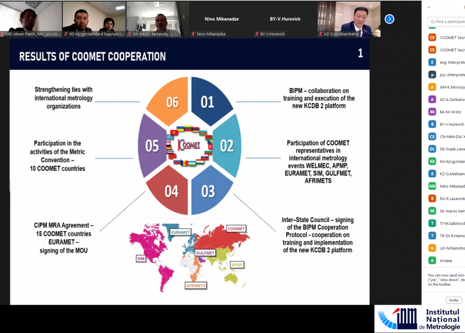This screenshot has height=333, width=465.
Task: Click the KG-Kyrgyzstandard KK avatar icon
Action: tap(432, 161)
